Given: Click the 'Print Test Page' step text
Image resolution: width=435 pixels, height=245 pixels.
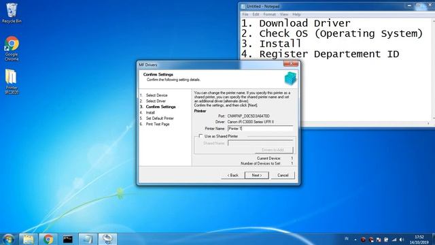Looking at the screenshot, I should click(158, 124).
